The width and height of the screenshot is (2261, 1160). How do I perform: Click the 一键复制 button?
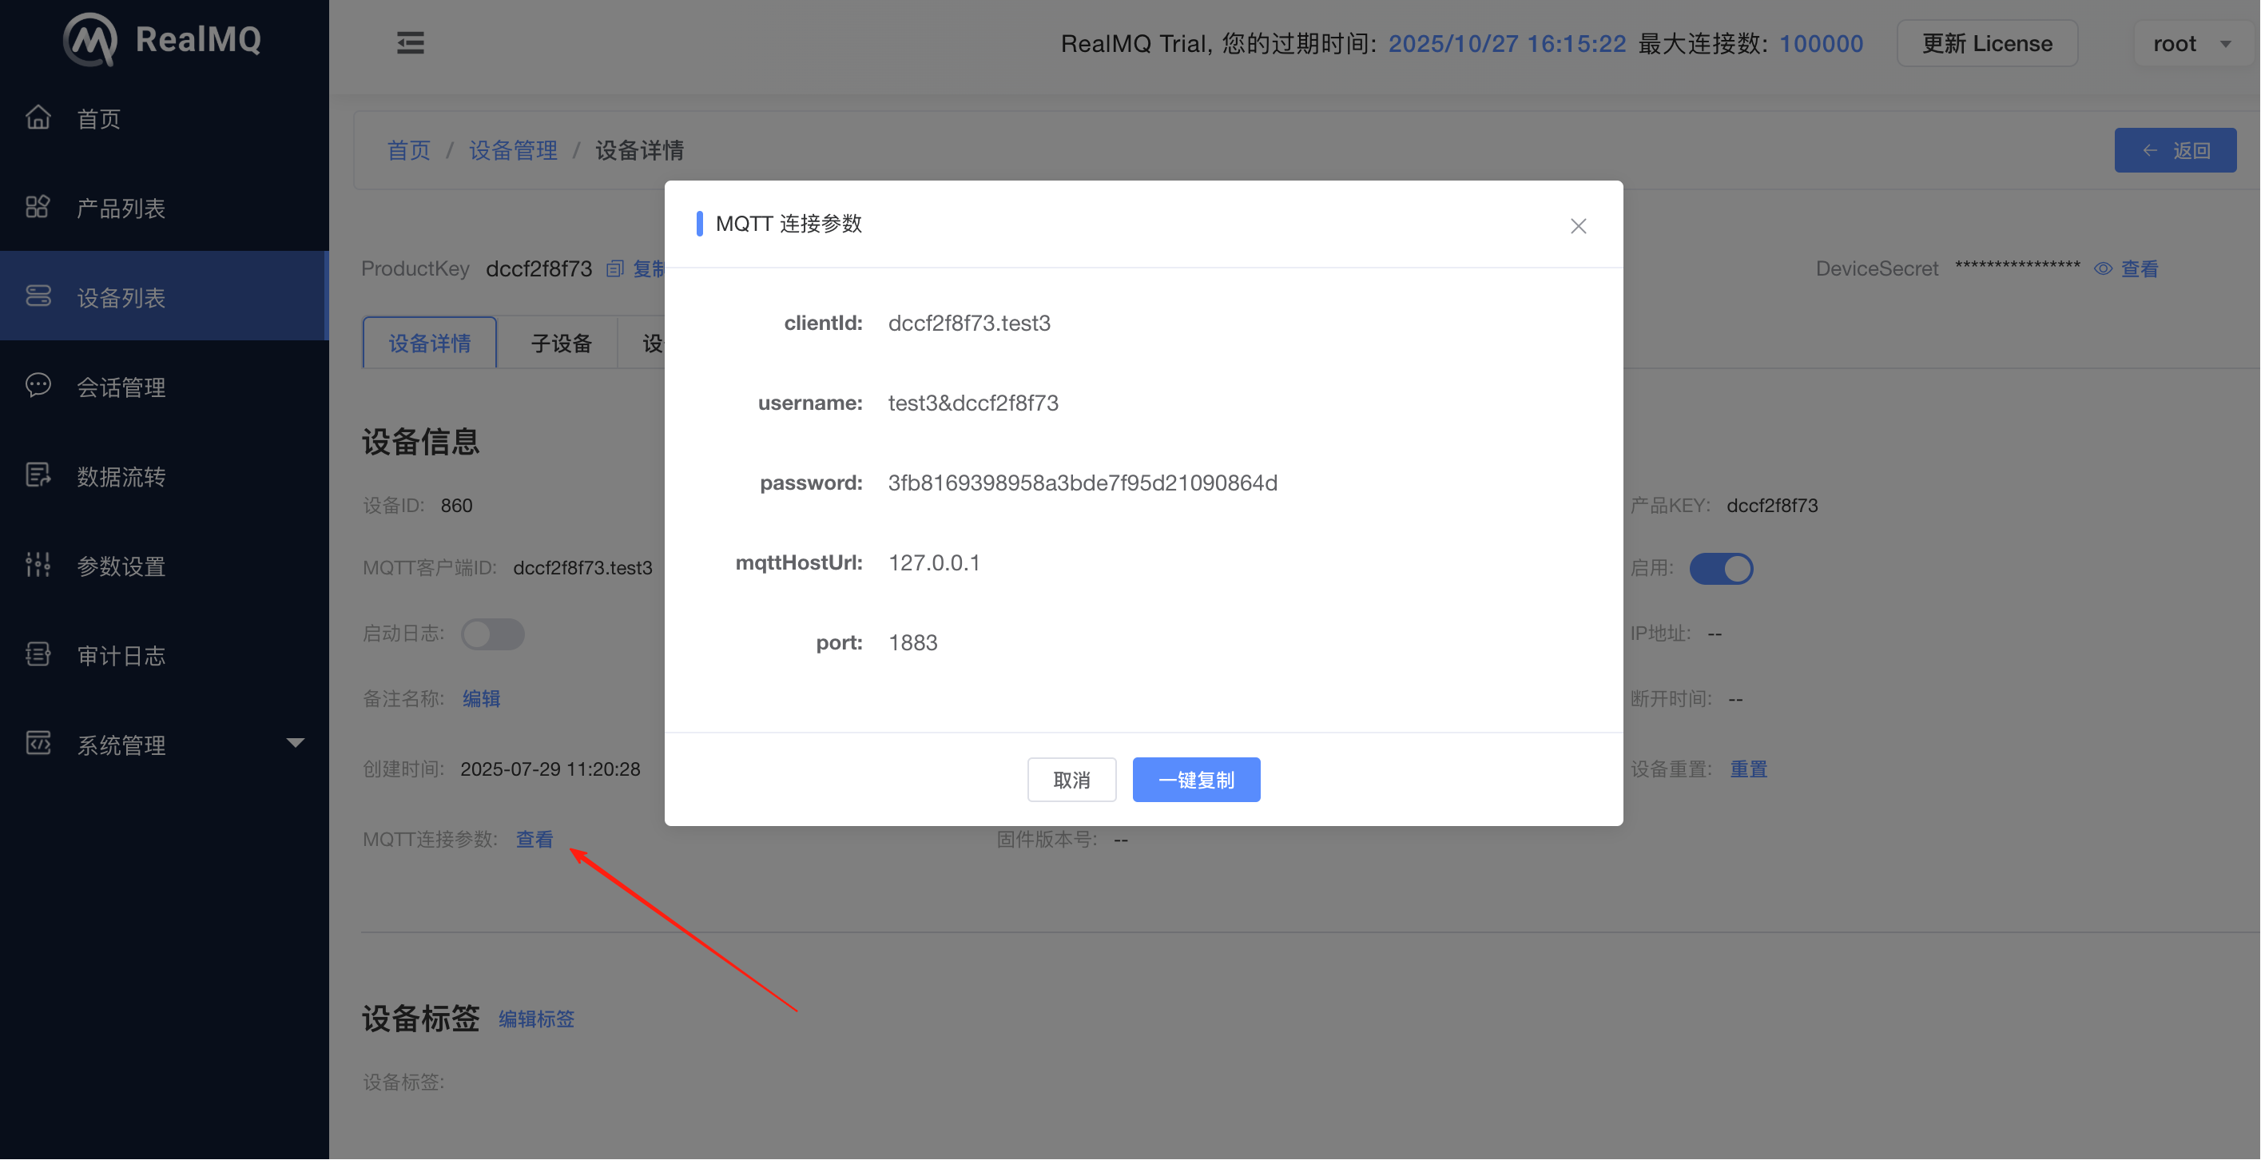(x=1196, y=779)
